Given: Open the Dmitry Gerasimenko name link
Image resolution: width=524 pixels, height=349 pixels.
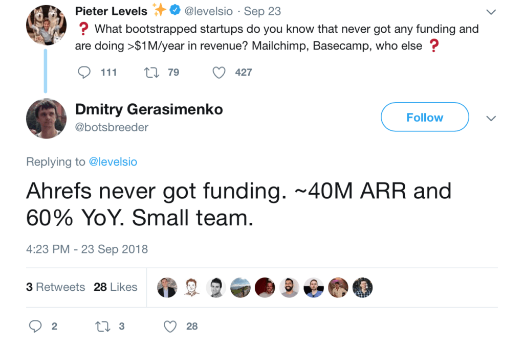Looking at the screenshot, I should click(x=149, y=109).
